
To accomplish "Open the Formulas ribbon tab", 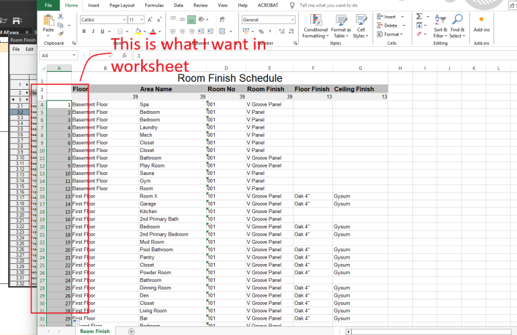I will pos(154,5).
